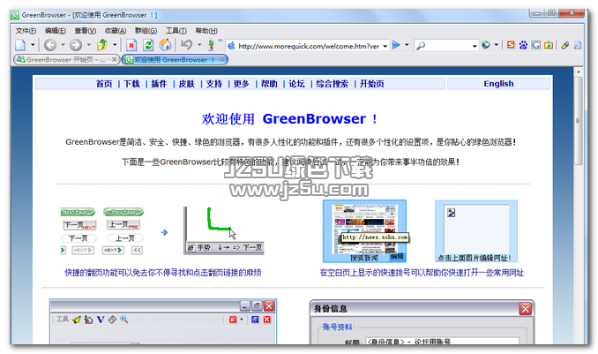Click the English language link
Viewport: 598px width, 354px height.
(498, 84)
